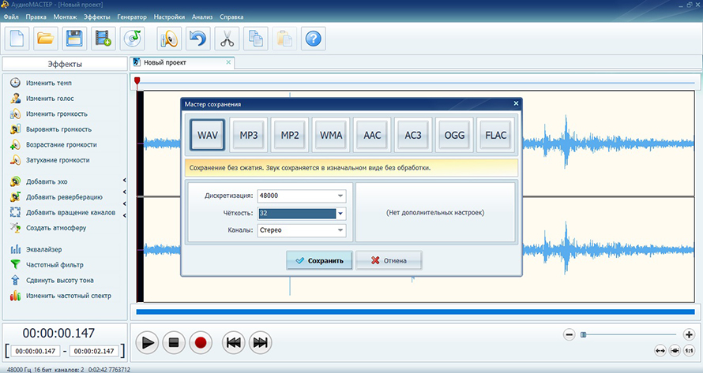Viewport: 703px width, 373px height.
Task: Click the New file toolbar icon
Action: (17, 37)
